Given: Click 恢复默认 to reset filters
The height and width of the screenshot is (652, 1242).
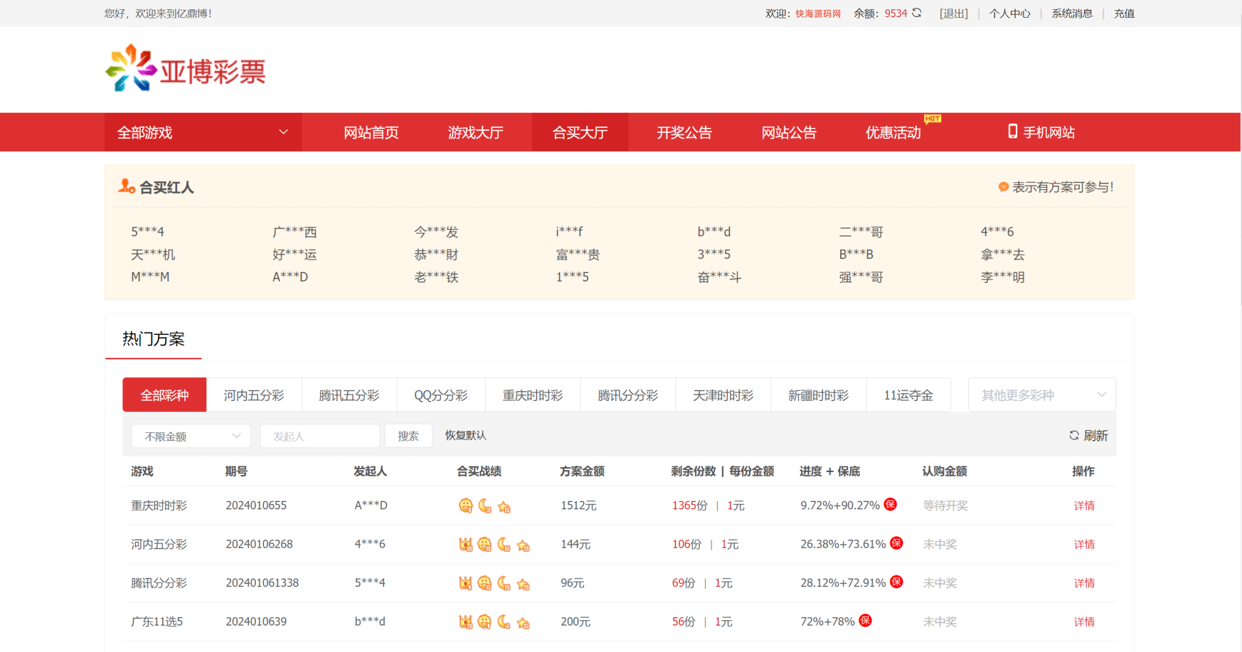Looking at the screenshot, I should (465, 435).
